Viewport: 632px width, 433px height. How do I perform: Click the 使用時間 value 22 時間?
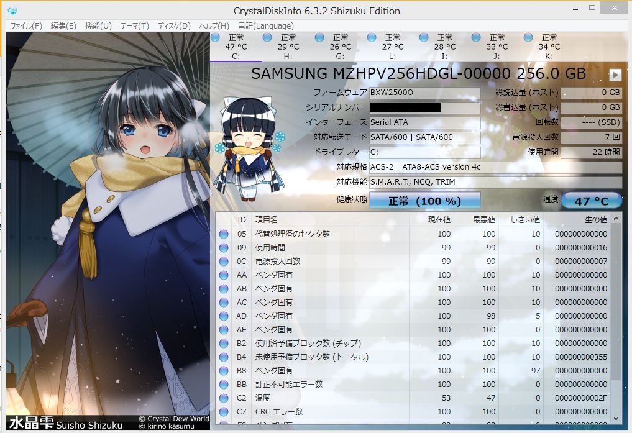click(x=591, y=152)
